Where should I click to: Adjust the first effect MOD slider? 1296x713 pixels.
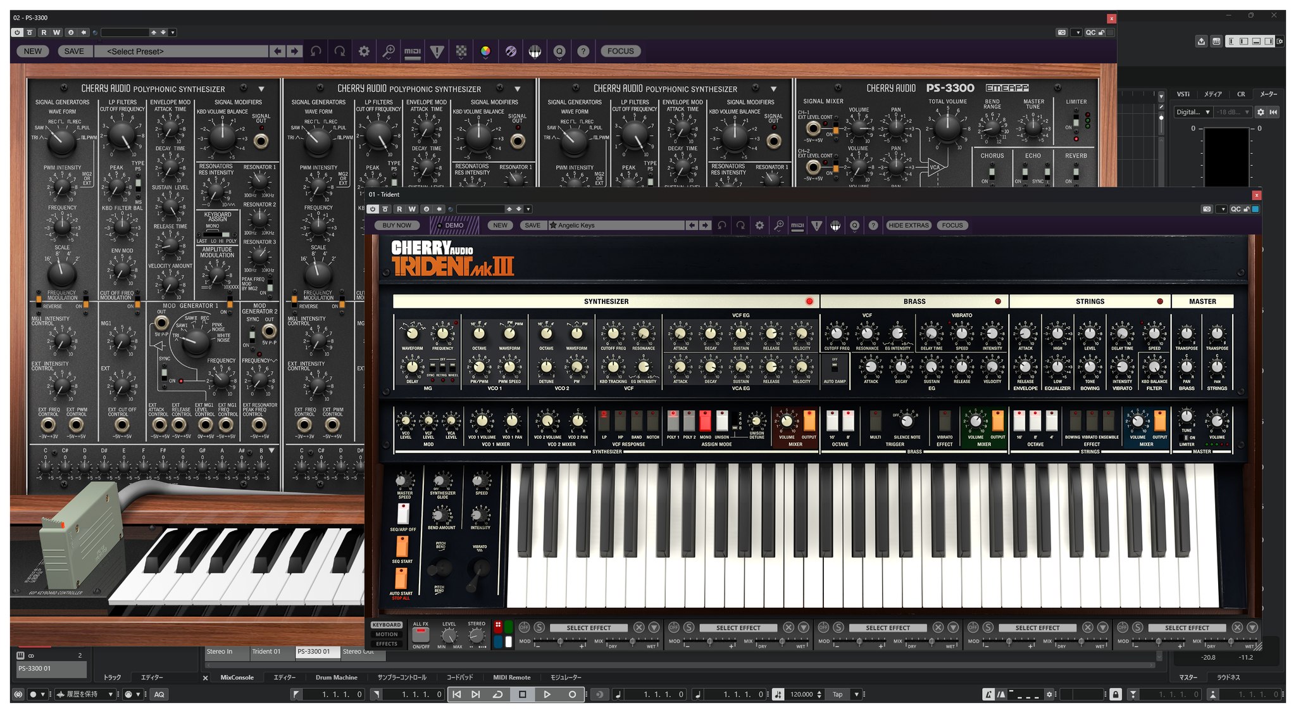[560, 642]
